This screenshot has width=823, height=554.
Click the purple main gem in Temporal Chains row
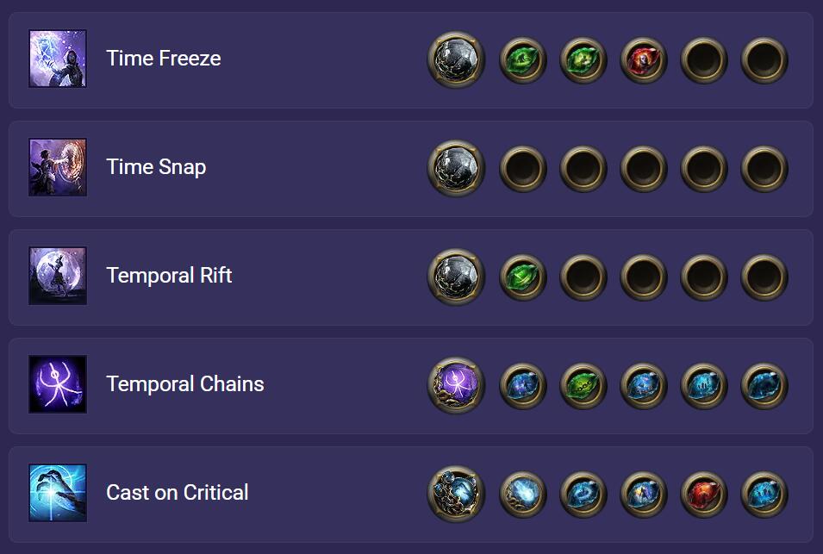point(456,386)
